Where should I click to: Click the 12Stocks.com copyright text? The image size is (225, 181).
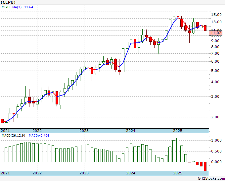(211, 179)
